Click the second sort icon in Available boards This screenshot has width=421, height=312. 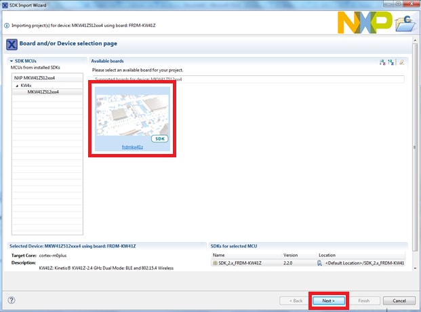pos(391,62)
